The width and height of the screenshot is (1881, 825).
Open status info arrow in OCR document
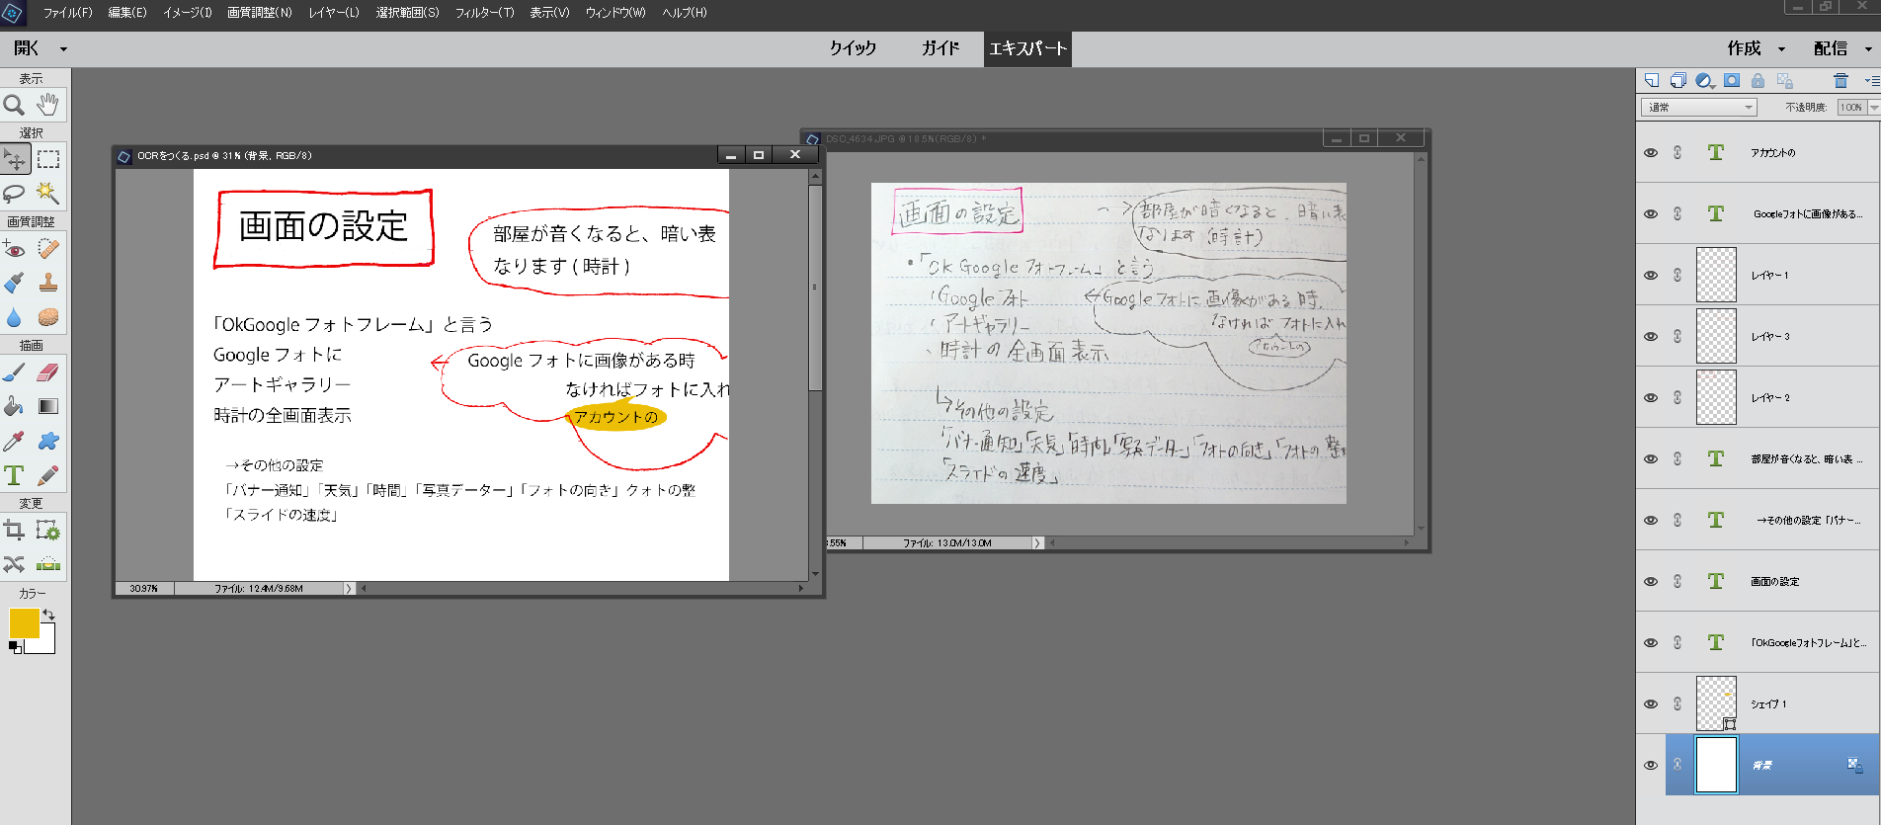pyautogui.click(x=348, y=589)
